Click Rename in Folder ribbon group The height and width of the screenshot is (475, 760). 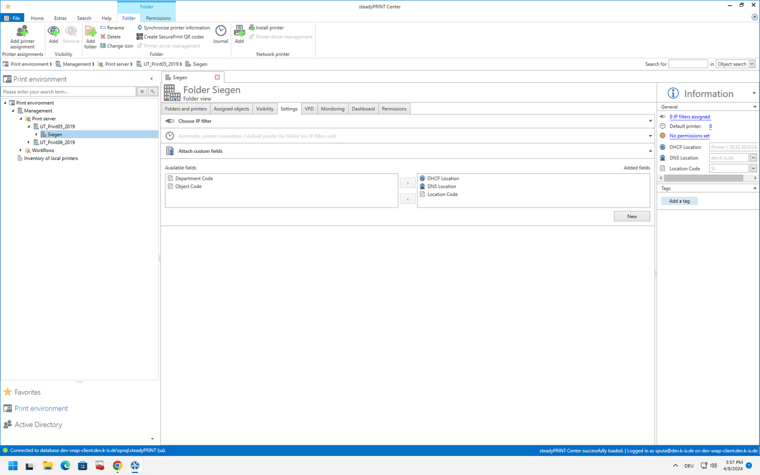tap(112, 28)
